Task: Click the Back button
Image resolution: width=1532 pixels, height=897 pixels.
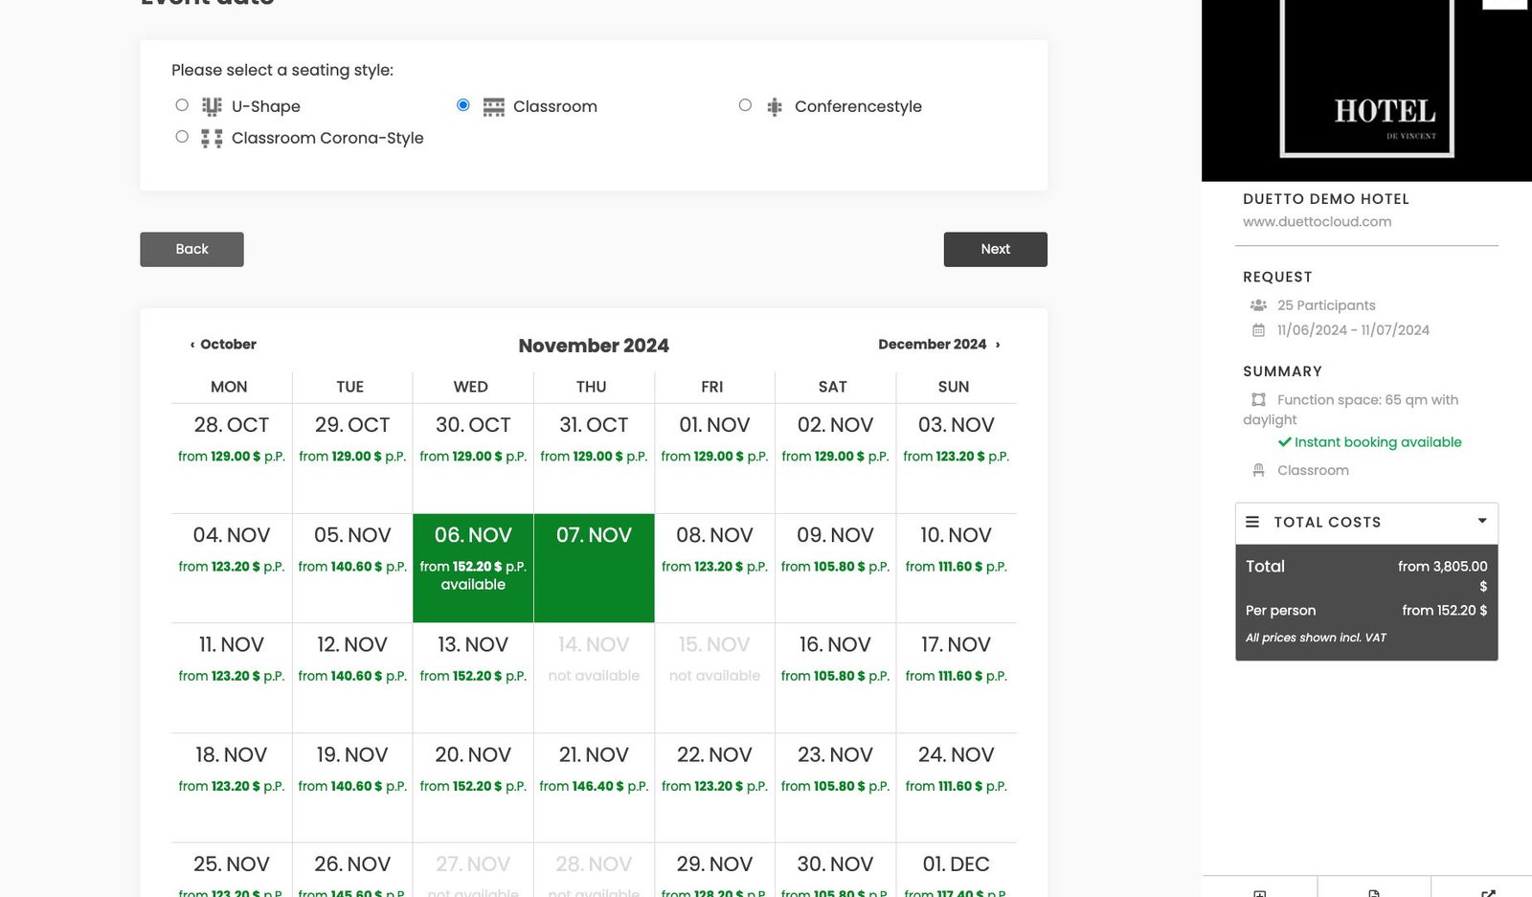Action: pyautogui.click(x=191, y=249)
